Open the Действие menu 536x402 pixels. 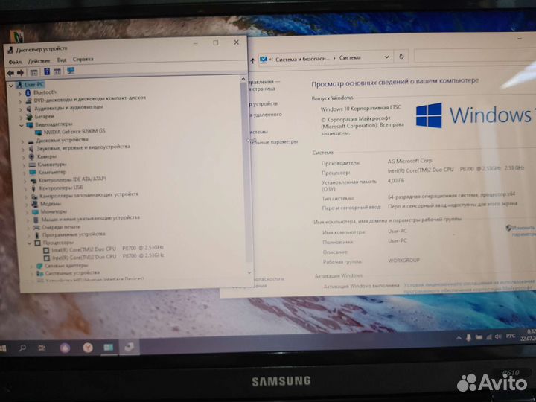(x=39, y=61)
